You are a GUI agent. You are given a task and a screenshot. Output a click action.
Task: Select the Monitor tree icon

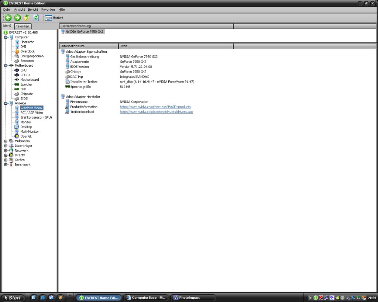[x=17, y=122]
